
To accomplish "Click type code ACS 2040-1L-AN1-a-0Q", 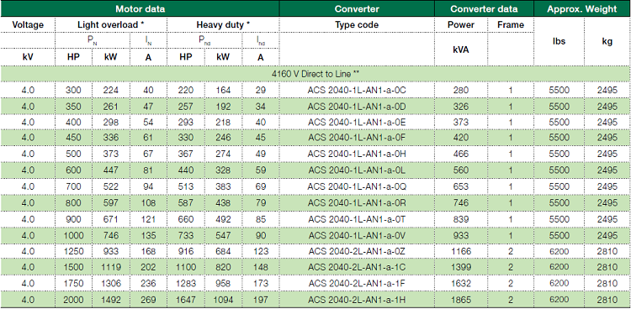I will point(357,186).
